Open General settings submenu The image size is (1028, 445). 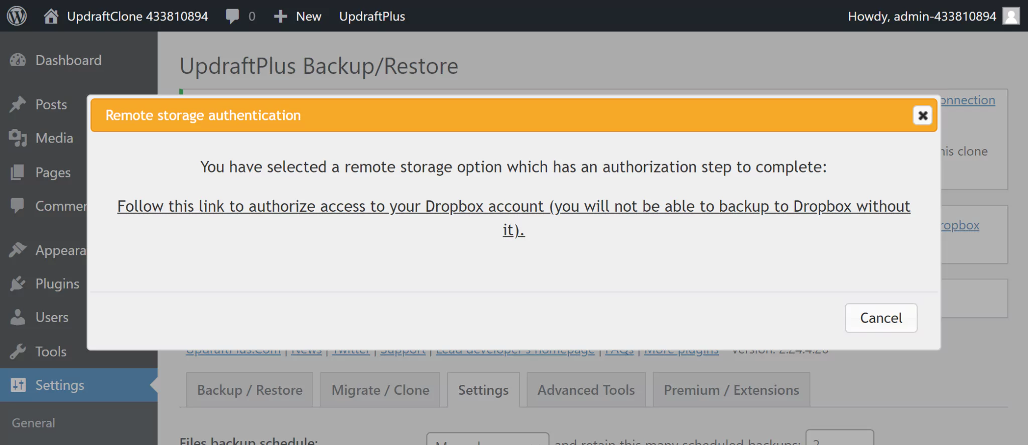tap(33, 423)
